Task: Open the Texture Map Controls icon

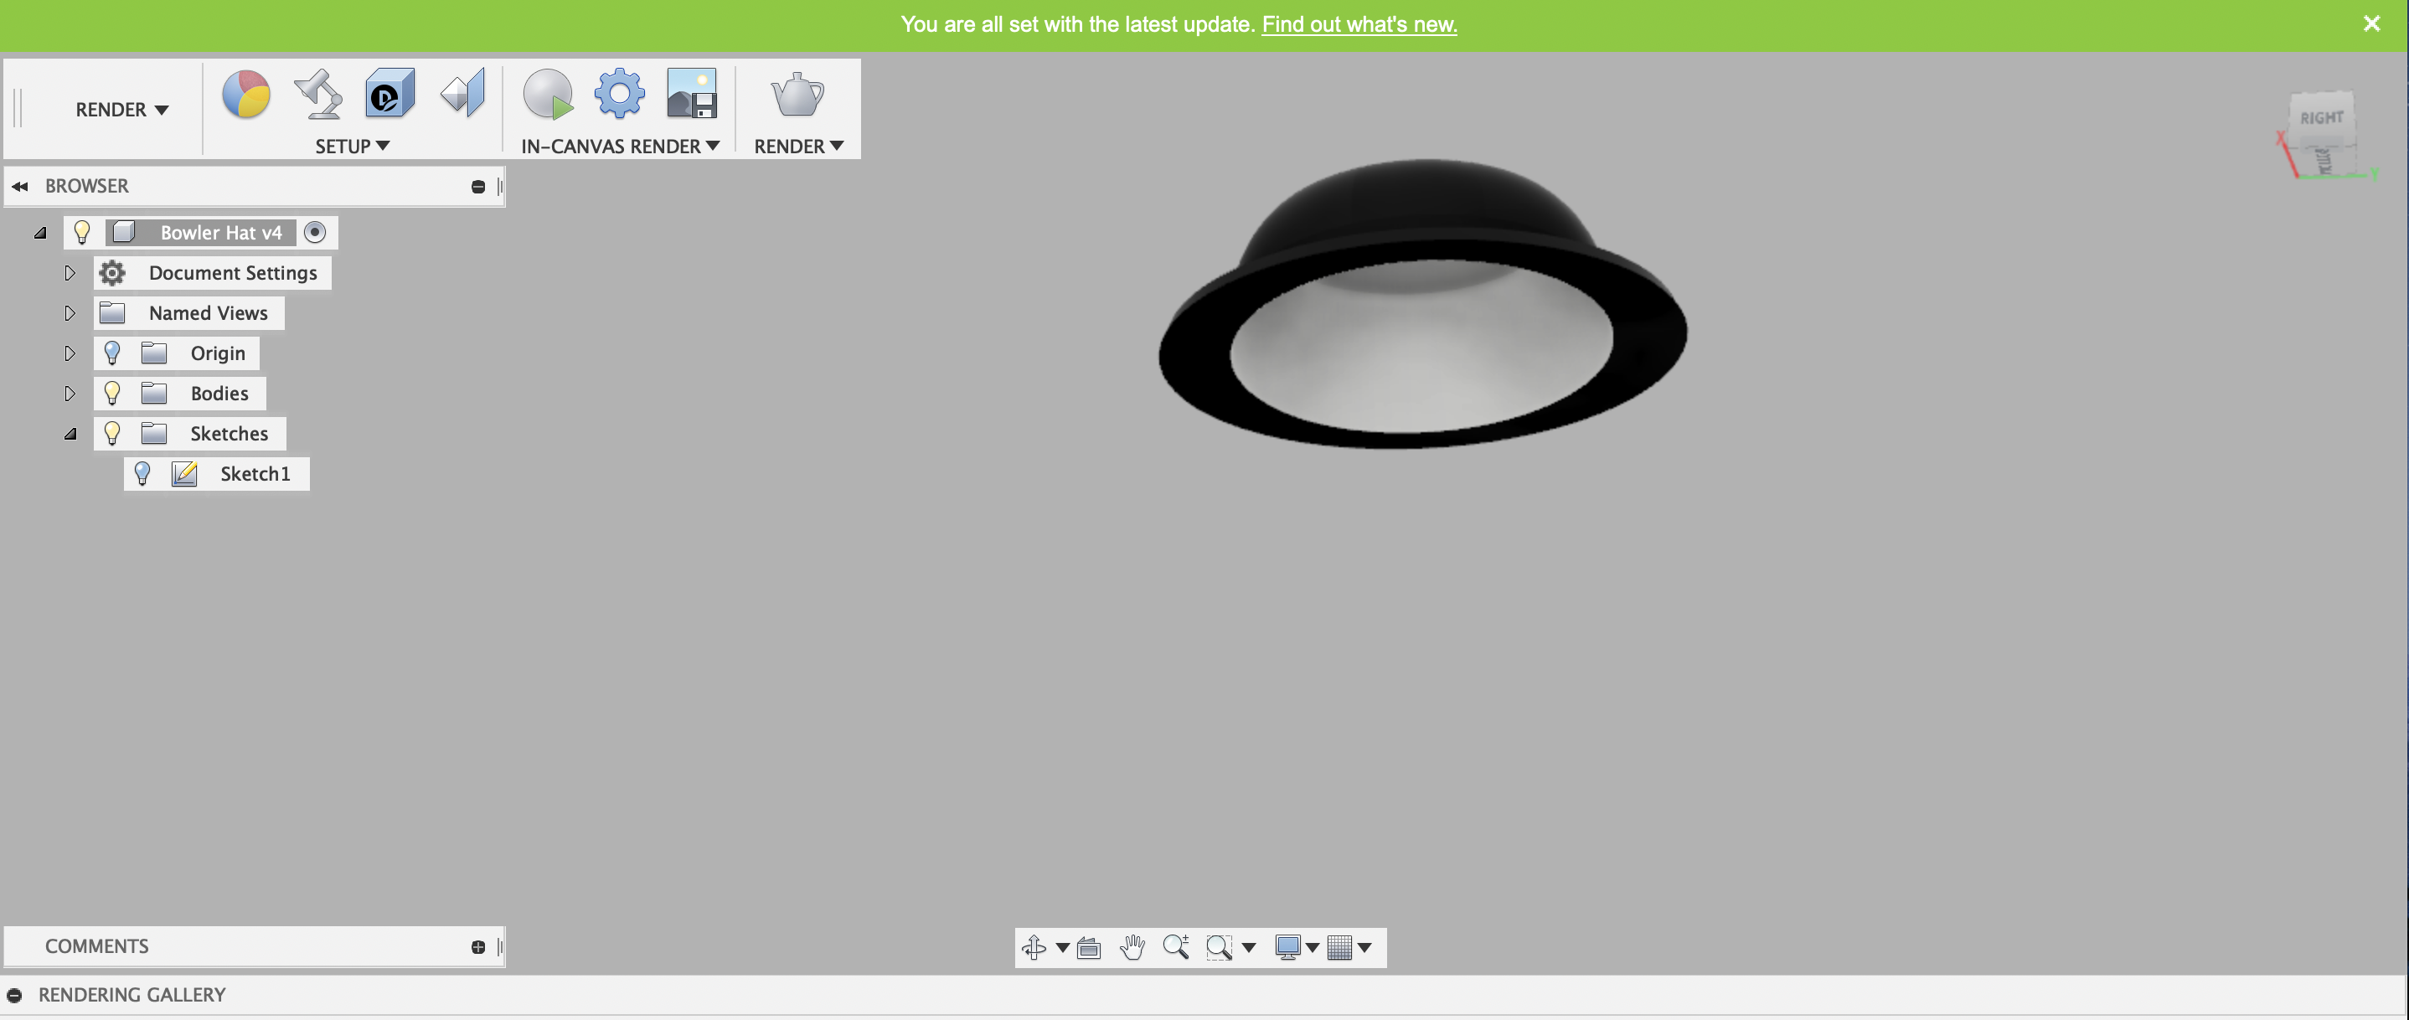Action: [464, 95]
